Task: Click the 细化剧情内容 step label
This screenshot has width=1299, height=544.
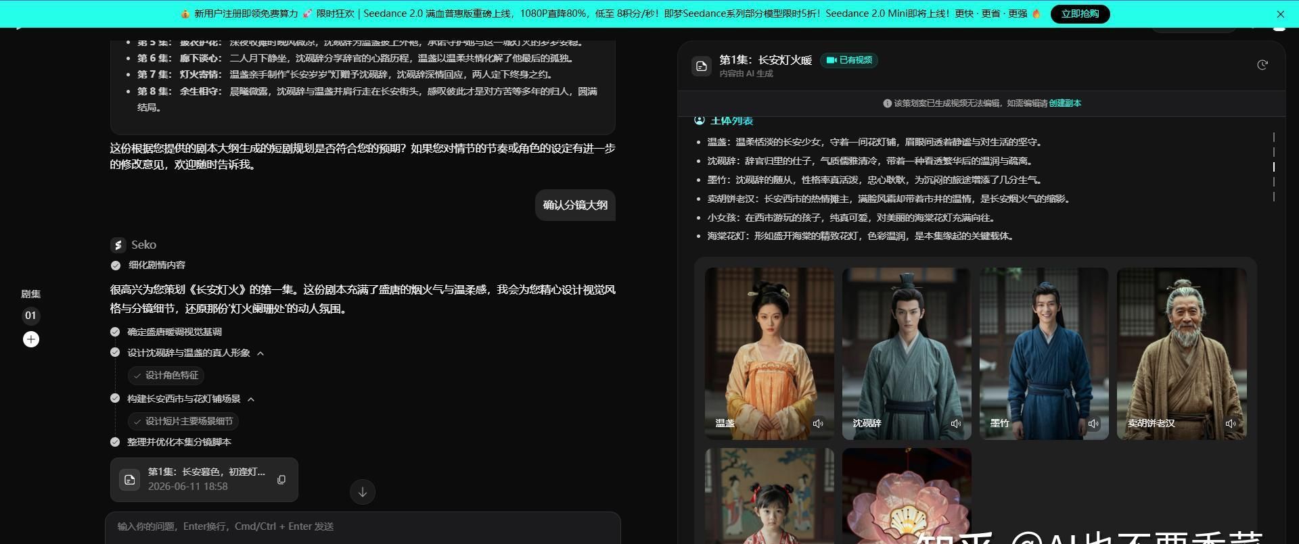Action: [157, 266]
